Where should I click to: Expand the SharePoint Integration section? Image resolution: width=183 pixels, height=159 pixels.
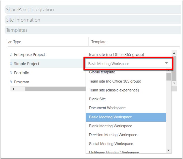point(93,9)
